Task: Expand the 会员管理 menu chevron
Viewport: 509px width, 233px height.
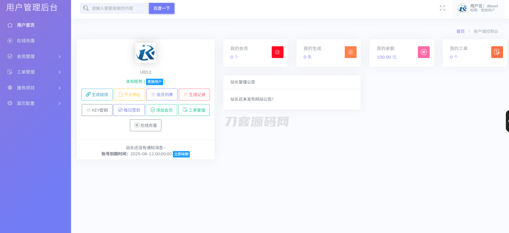Action: click(60, 57)
